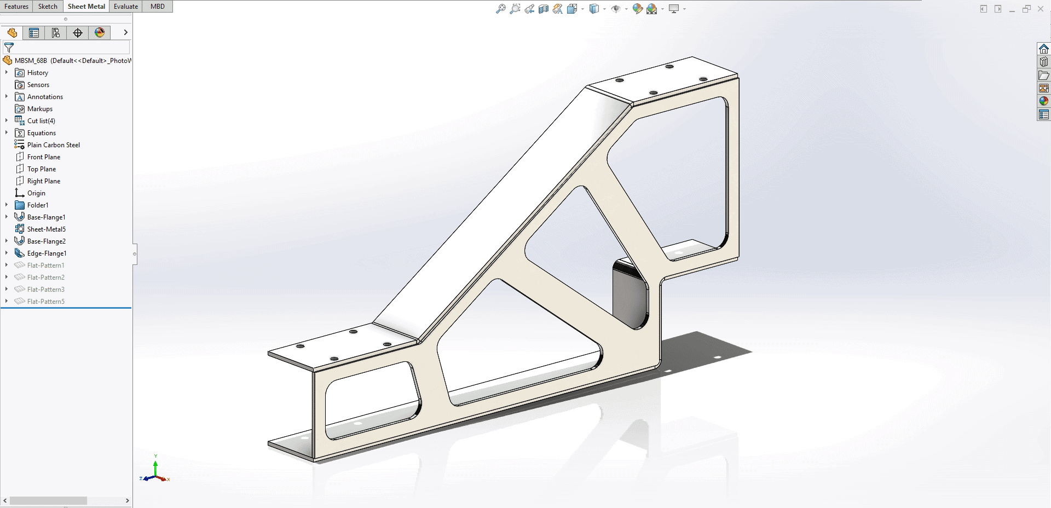The width and height of the screenshot is (1051, 508).
Task: Open the MBD tab
Action: 158,7
